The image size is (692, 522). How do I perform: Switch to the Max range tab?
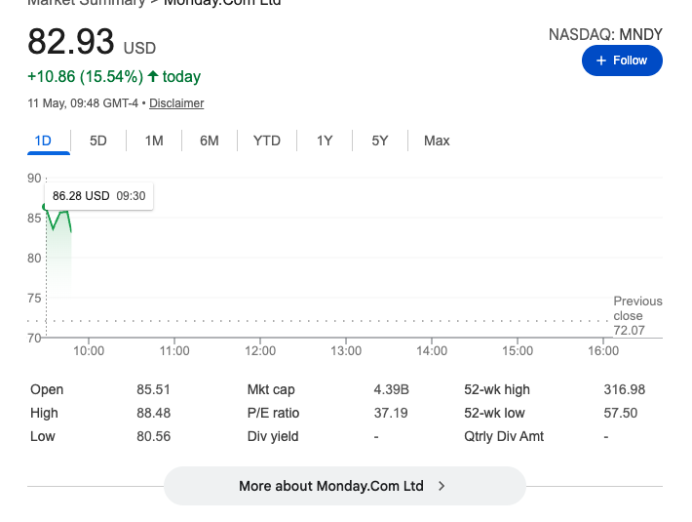pyautogui.click(x=437, y=141)
